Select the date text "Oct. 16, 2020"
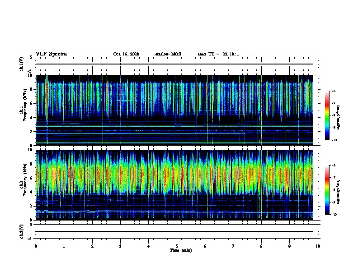 coord(126,54)
